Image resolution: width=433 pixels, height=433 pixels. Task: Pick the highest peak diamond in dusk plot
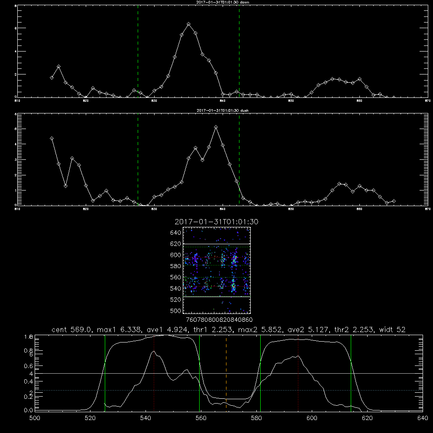[x=216, y=127]
